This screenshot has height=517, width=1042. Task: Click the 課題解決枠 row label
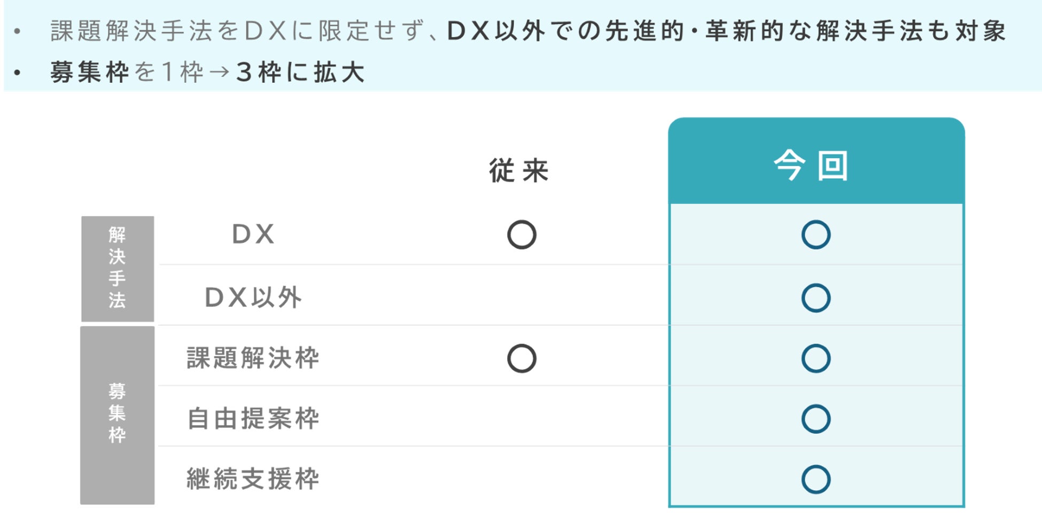(x=253, y=358)
